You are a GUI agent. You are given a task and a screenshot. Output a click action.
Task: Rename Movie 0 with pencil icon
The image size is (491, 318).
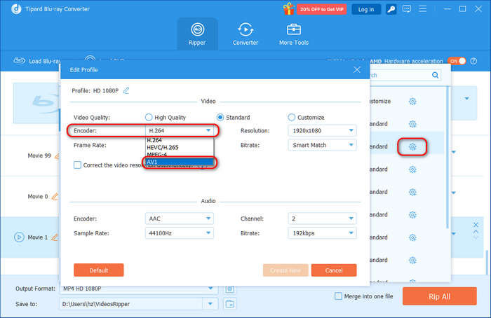click(x=55, y=196)
